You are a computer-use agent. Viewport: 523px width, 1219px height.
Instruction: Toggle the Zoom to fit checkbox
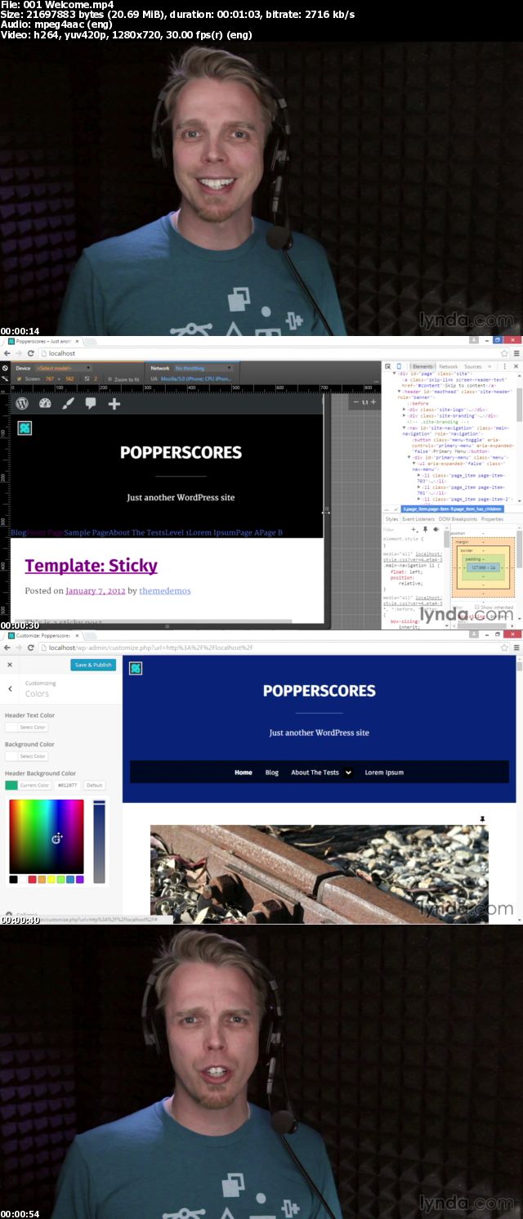(x=110, y=379)
